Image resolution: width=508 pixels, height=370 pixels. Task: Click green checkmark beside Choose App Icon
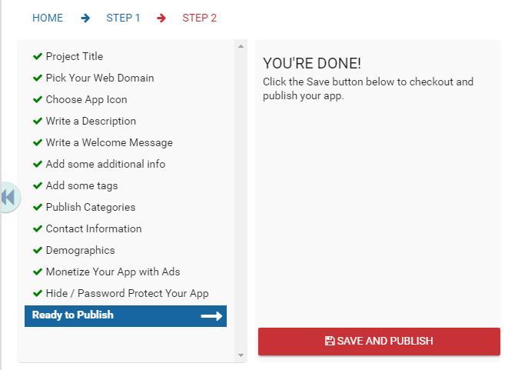(38, 99)
